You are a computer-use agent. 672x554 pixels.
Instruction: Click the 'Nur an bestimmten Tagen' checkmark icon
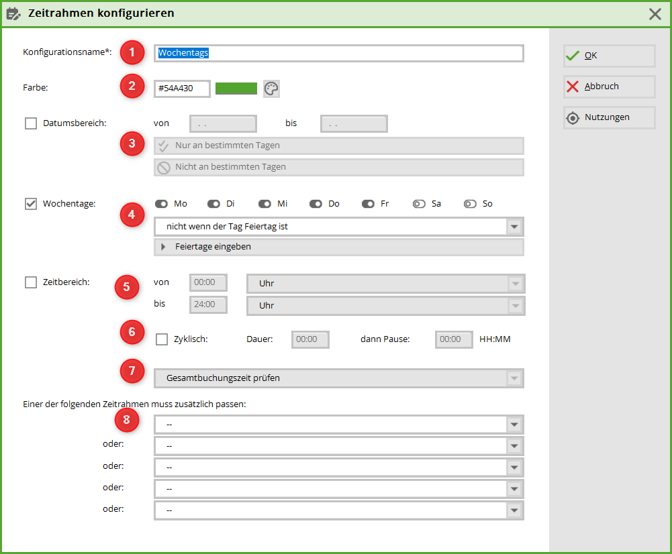tap(163, 146)
